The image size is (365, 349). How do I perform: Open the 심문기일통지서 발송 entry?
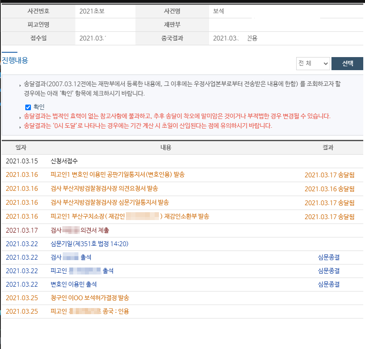(109, 203)
